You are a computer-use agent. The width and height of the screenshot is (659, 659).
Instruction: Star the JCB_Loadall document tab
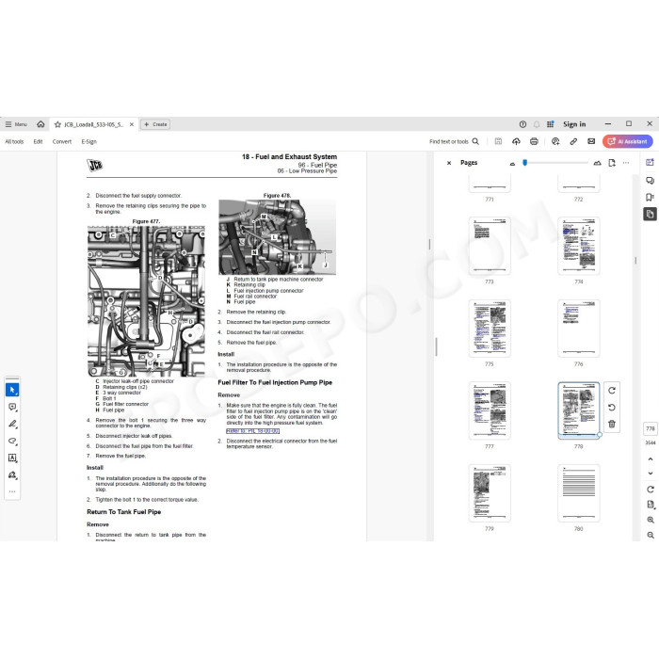[57, 124]
